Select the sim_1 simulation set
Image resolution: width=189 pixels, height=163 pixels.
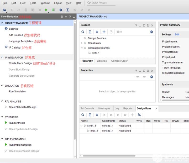[x=96, y=53]
